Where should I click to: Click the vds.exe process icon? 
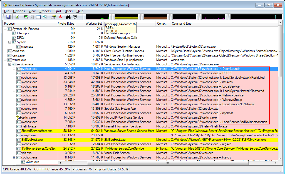click(19, 153)
